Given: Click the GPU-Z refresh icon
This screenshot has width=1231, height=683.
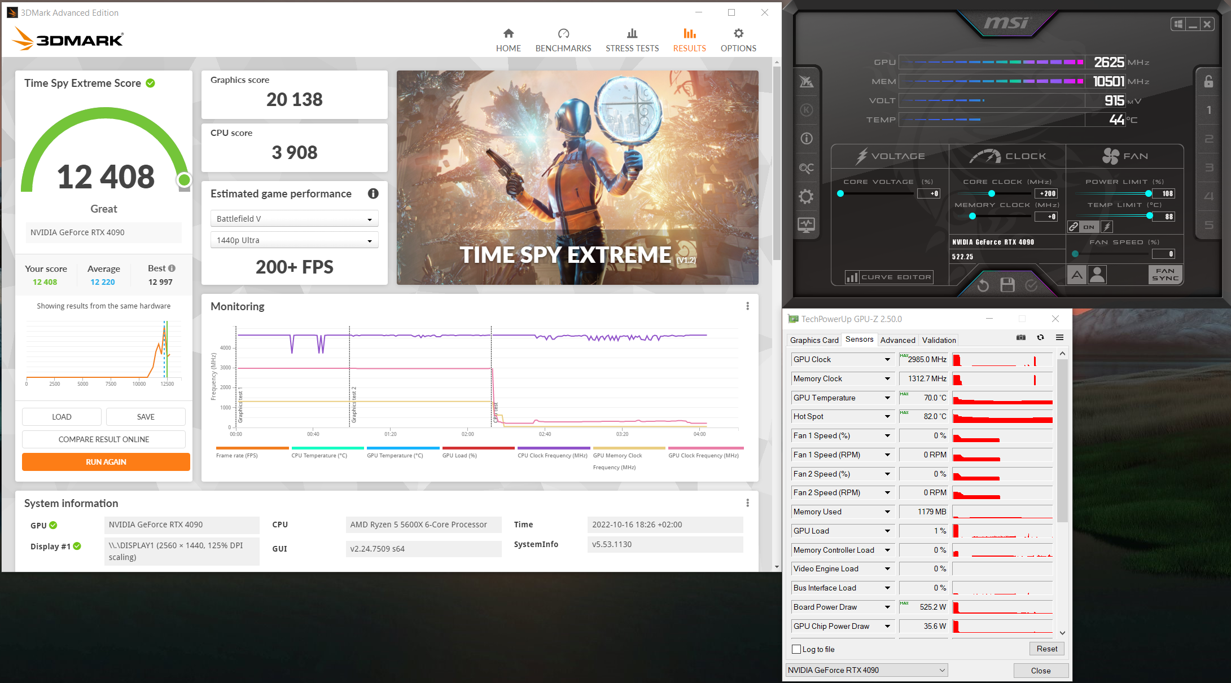Looking at the screenshot, I should pos(1040,338).
